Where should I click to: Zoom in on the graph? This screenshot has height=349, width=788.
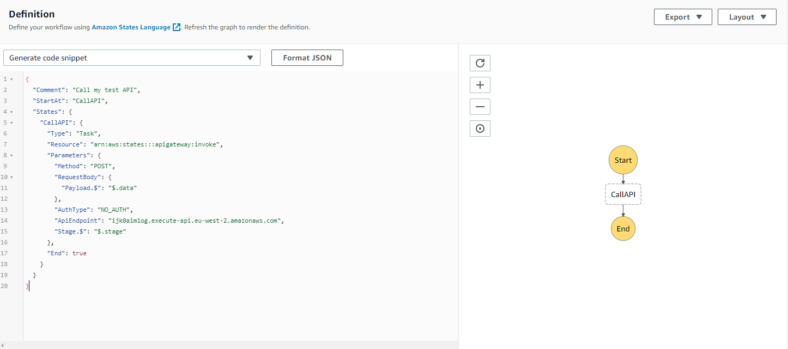(x=480, y=84)
